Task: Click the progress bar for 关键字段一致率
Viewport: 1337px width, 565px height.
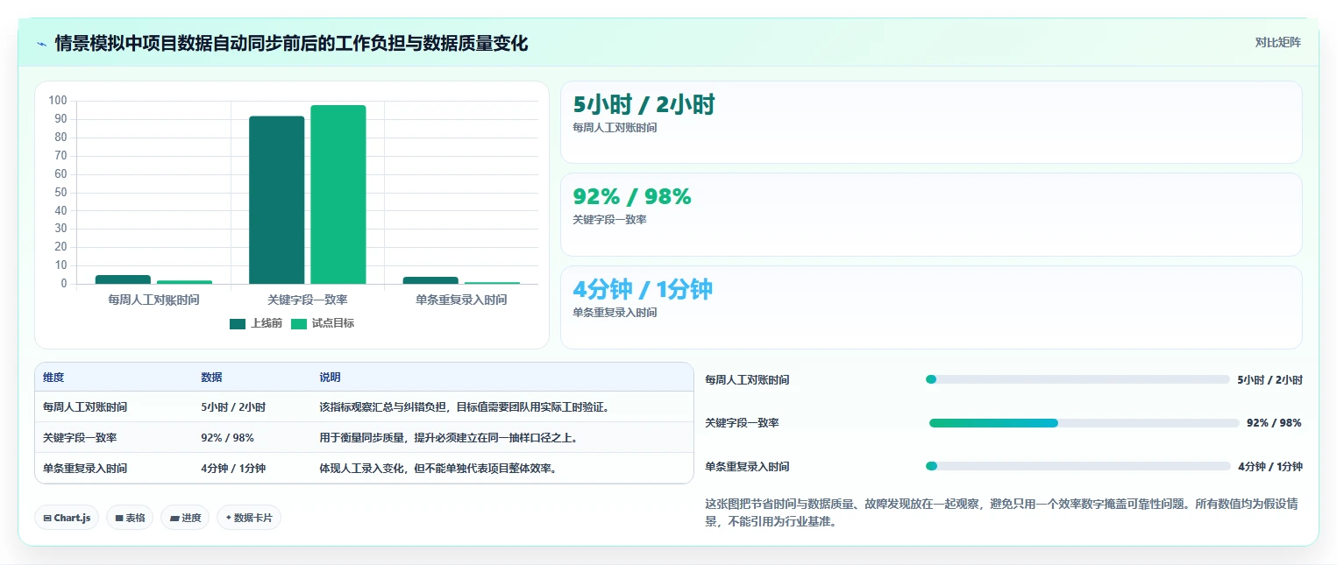Action: tap(1084, 423)
